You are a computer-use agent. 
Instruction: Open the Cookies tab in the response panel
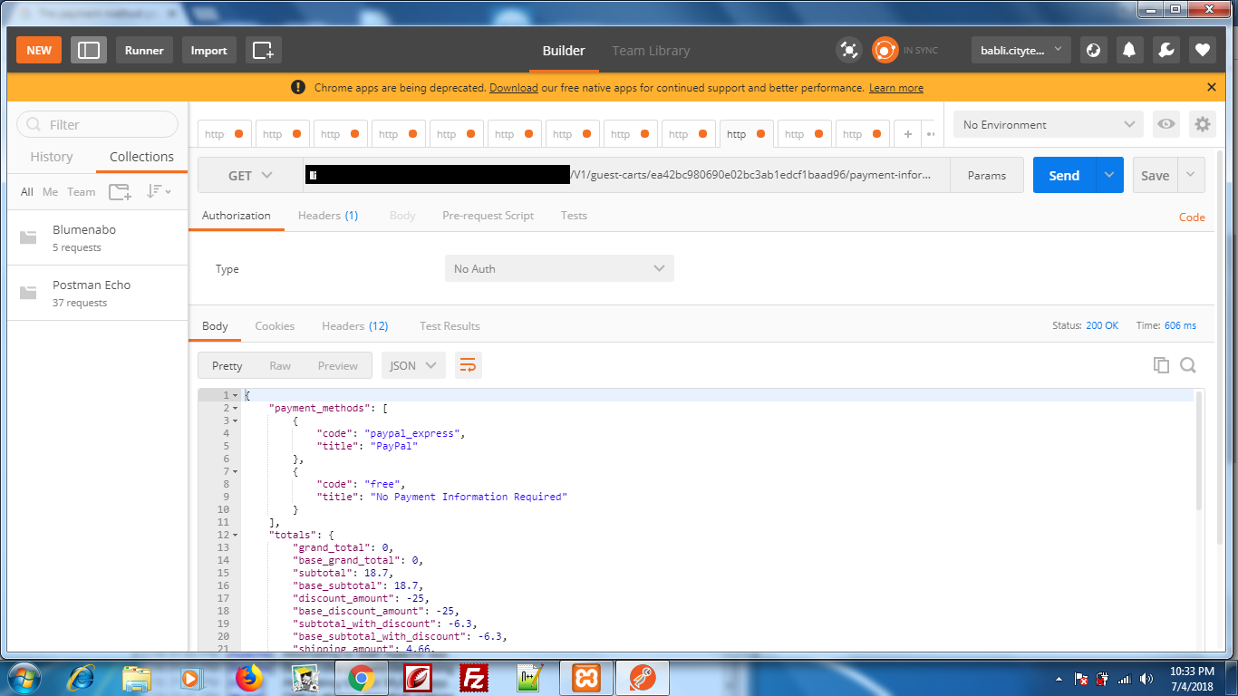(x=275, y=325)
